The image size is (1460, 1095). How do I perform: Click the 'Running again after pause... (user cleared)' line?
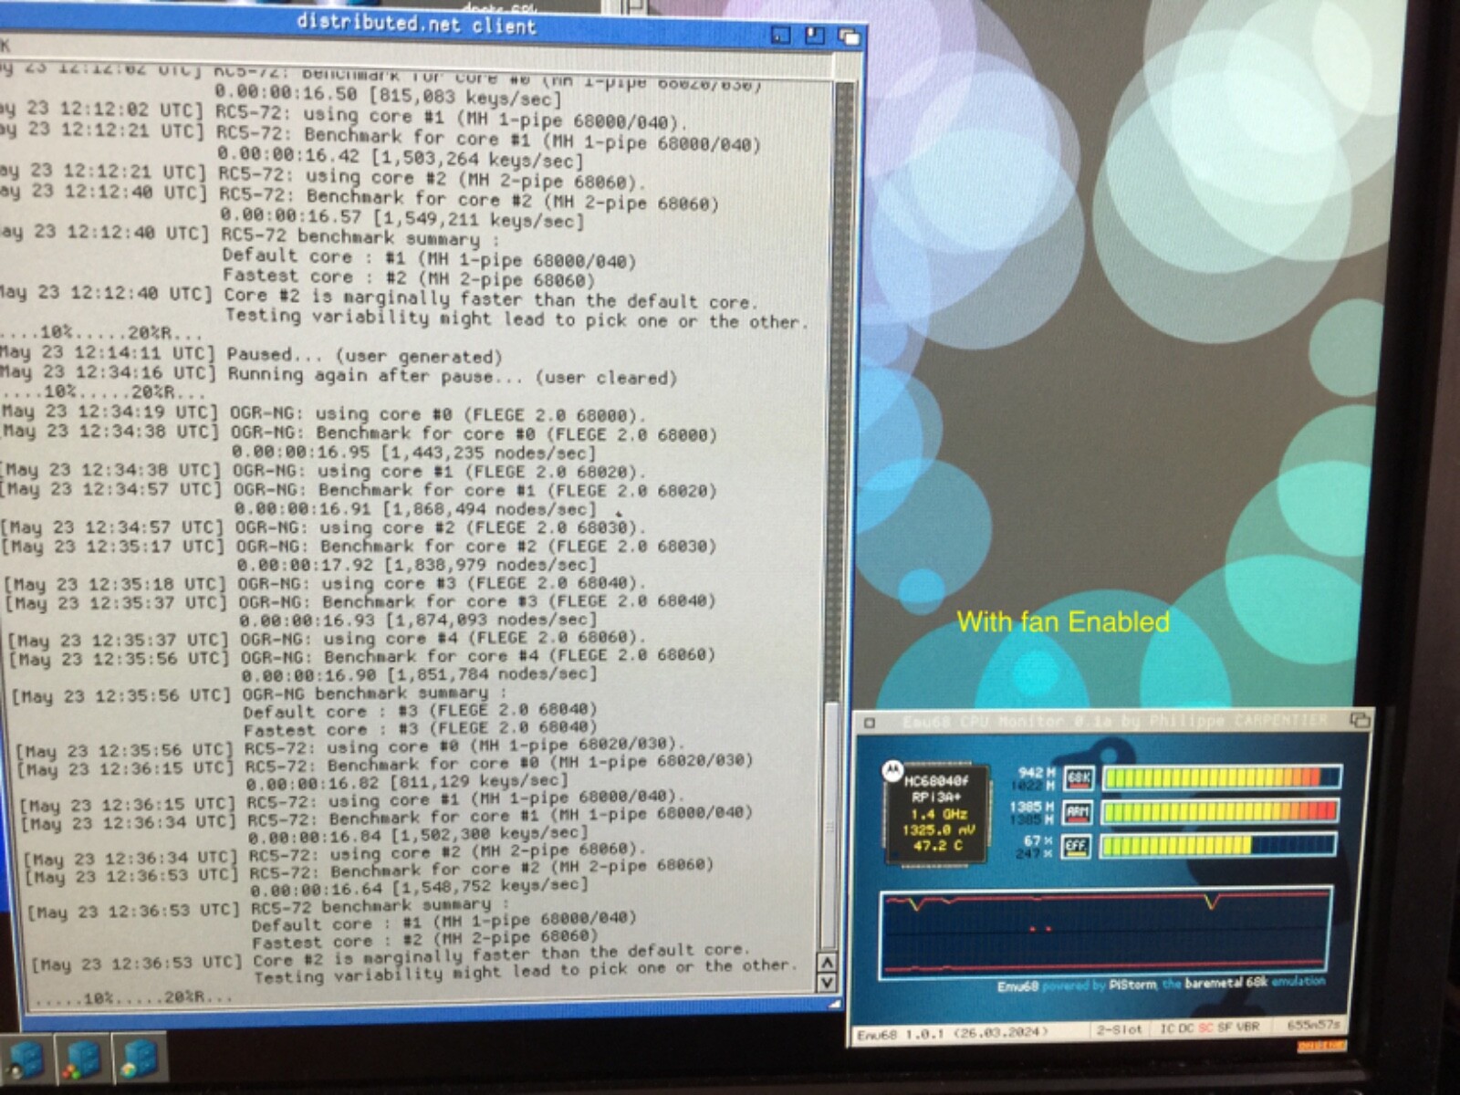(x=453, y=376)
